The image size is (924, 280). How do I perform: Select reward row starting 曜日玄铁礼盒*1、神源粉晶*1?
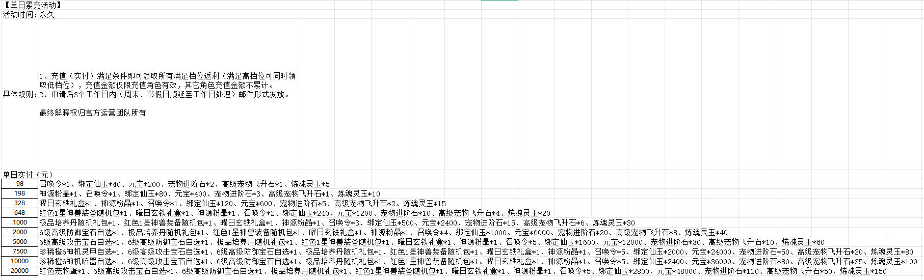[243, 203]
